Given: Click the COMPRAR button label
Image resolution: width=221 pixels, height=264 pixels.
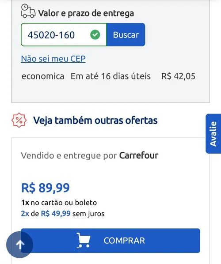Looking at the screenshot, I should pyautogui.click(x=124, y=241).
